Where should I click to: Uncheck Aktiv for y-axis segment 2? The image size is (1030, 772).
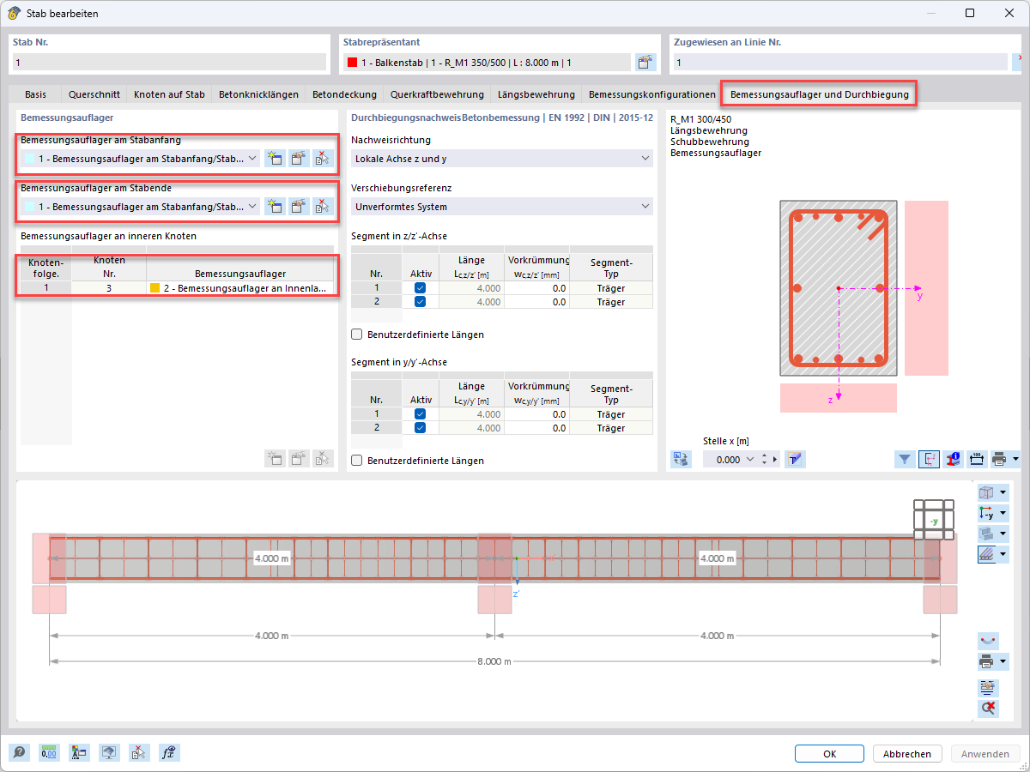pyautogui.click(x=420, y=427)
